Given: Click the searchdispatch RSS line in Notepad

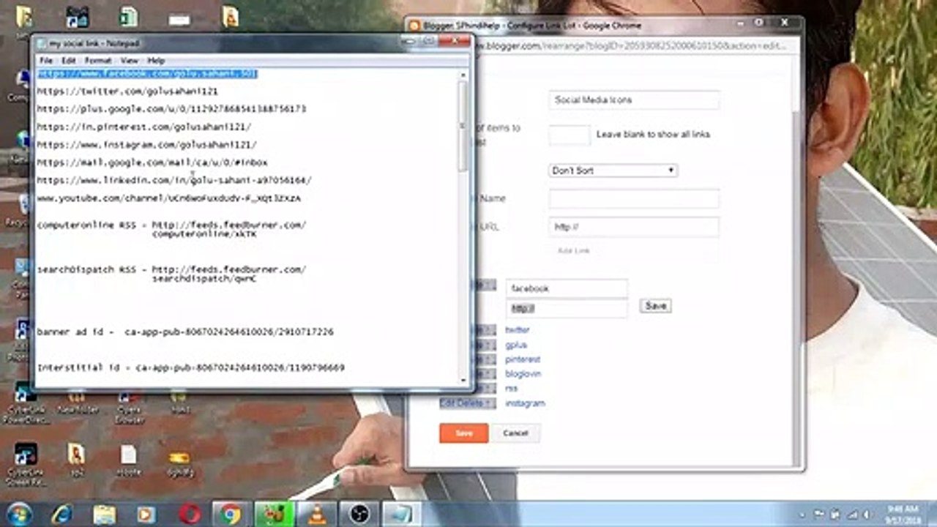Looking at the screenshot, I should click(x=171, y=274).
